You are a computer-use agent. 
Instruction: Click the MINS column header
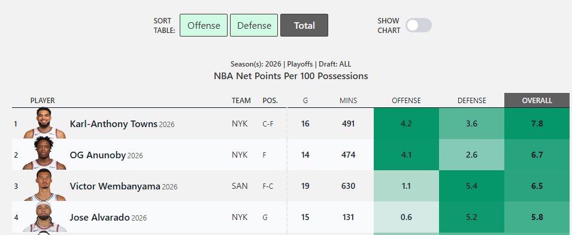(349, 100)
